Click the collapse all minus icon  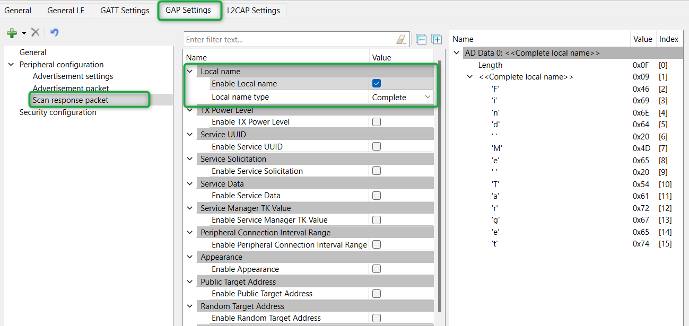tap(421, 40)
